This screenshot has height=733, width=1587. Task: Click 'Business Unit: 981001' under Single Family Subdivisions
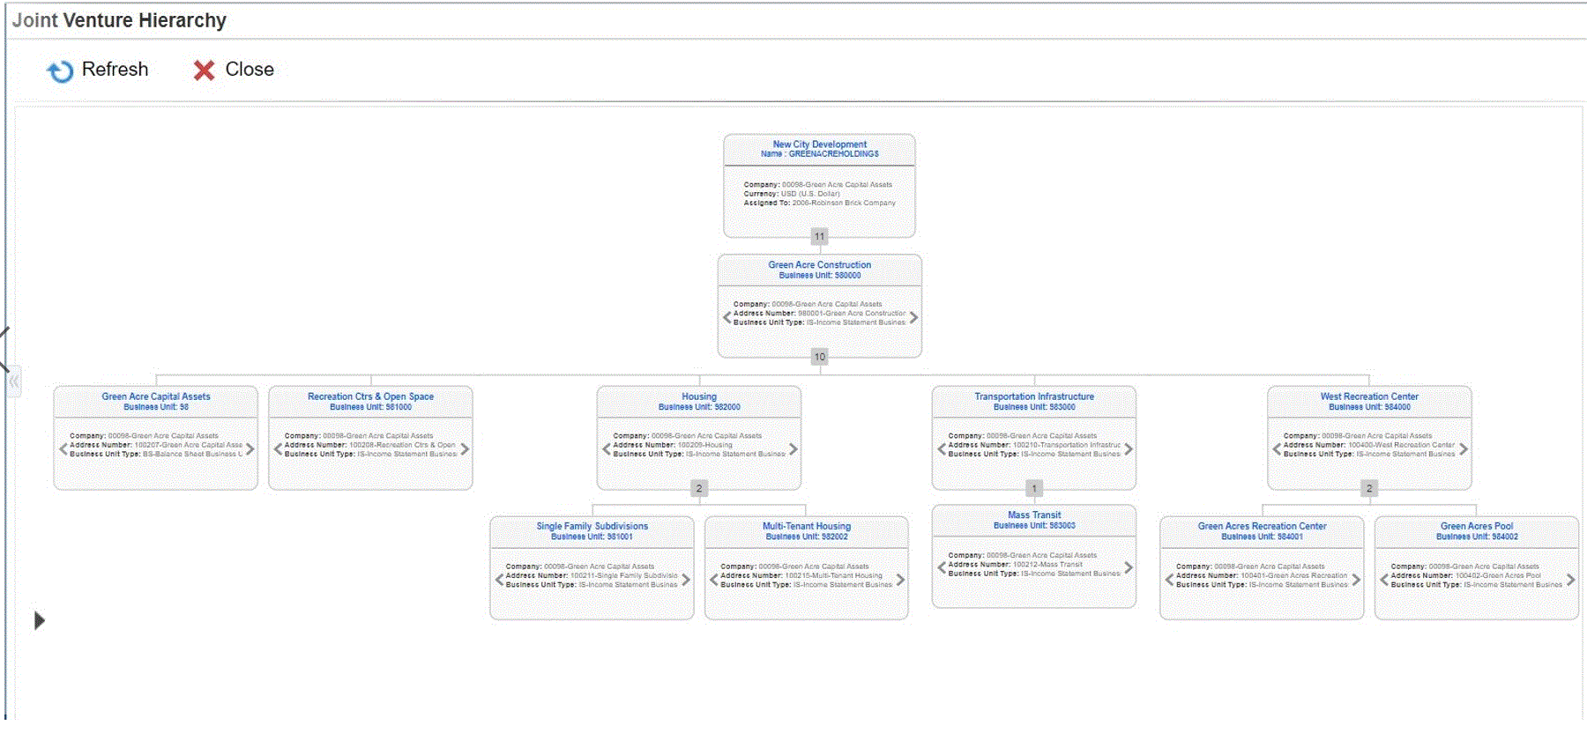coord(592,537)
